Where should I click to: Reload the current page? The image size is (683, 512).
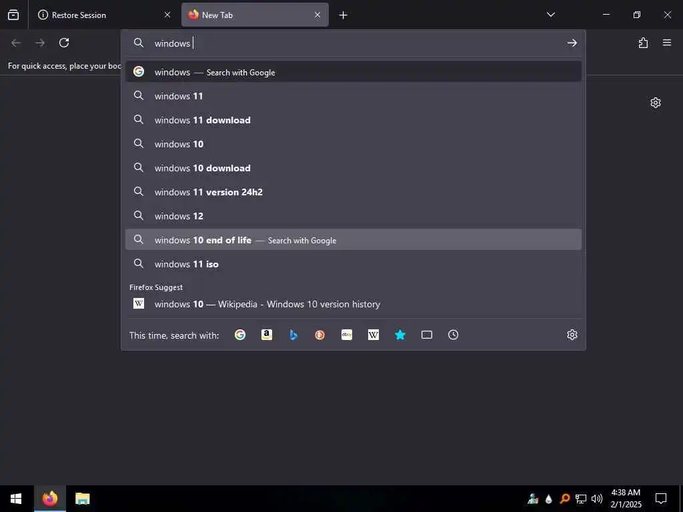coord(64,43)
